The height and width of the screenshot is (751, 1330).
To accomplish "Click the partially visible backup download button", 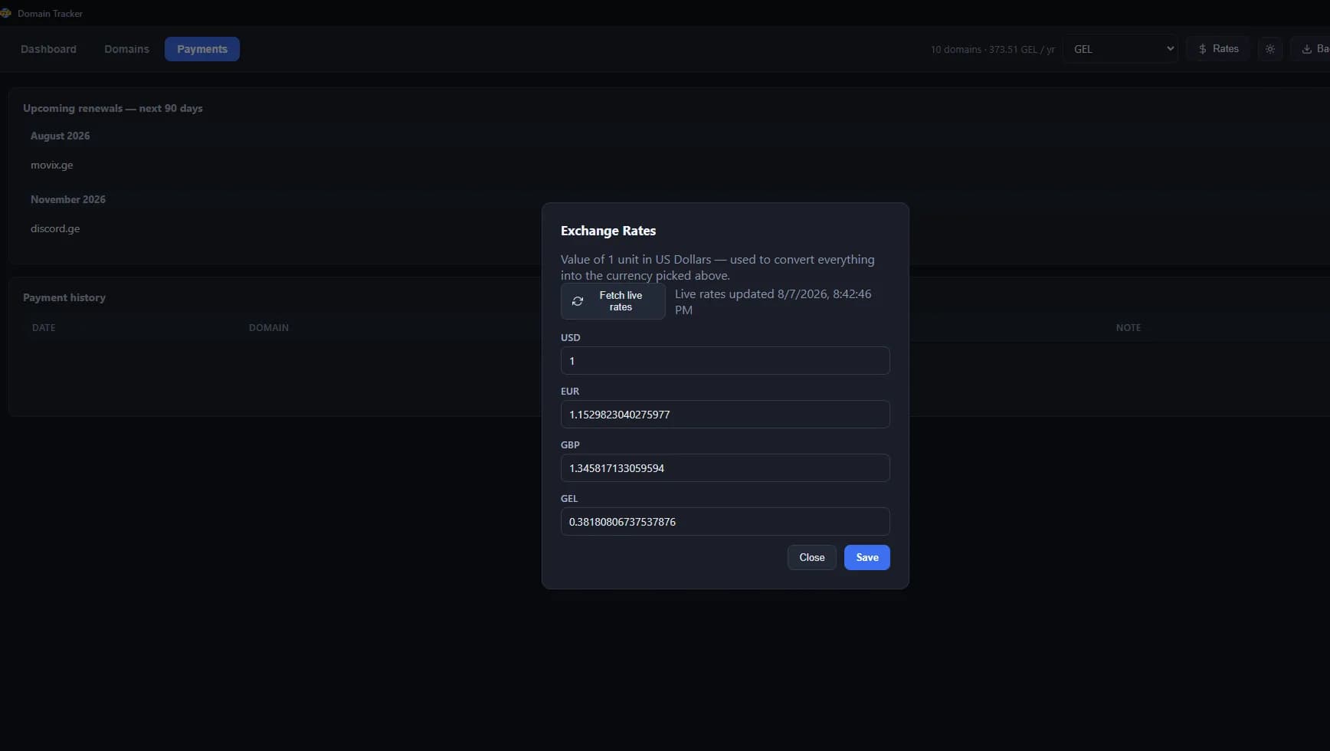I will pos(1311,49).
